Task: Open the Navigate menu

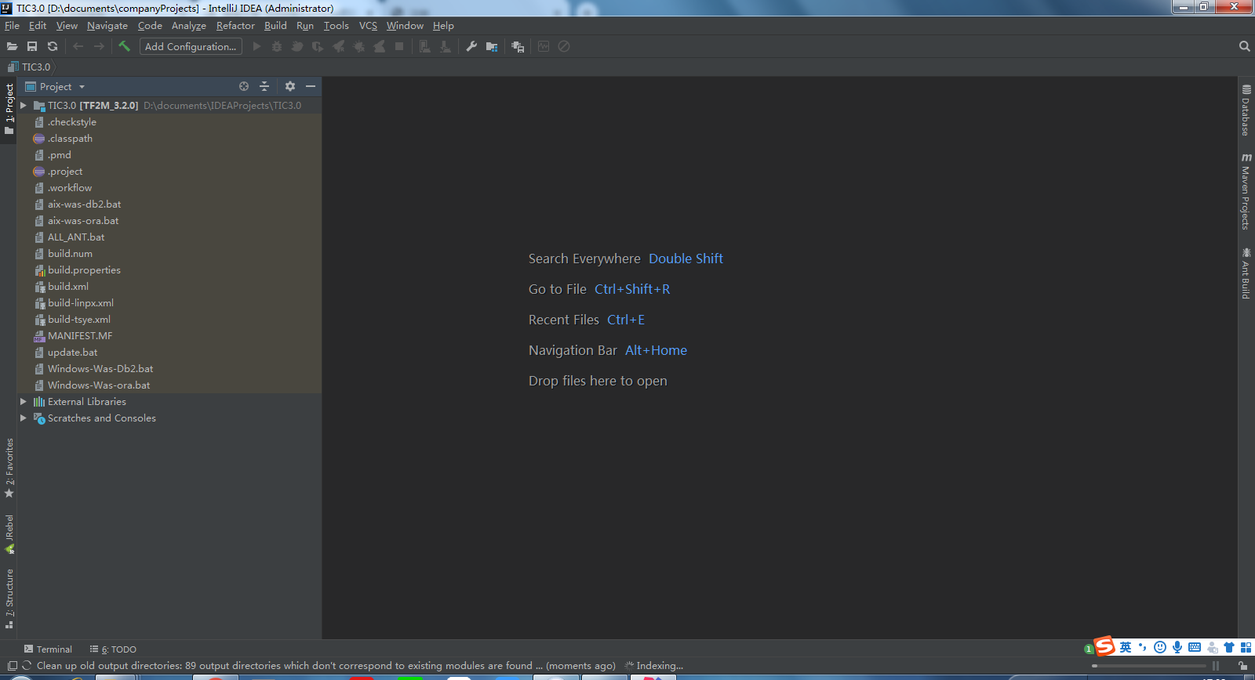Action: tap(107, 25)
